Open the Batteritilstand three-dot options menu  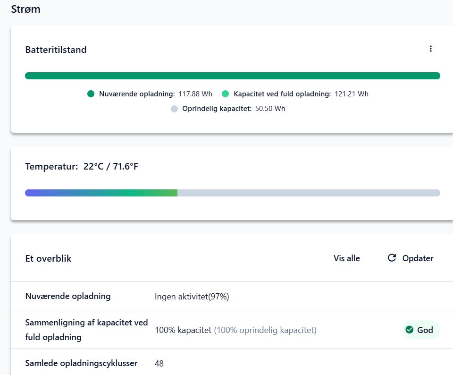tap(430, 49)
